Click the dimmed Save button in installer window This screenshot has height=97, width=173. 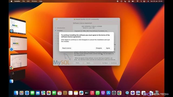click(89, 63)
